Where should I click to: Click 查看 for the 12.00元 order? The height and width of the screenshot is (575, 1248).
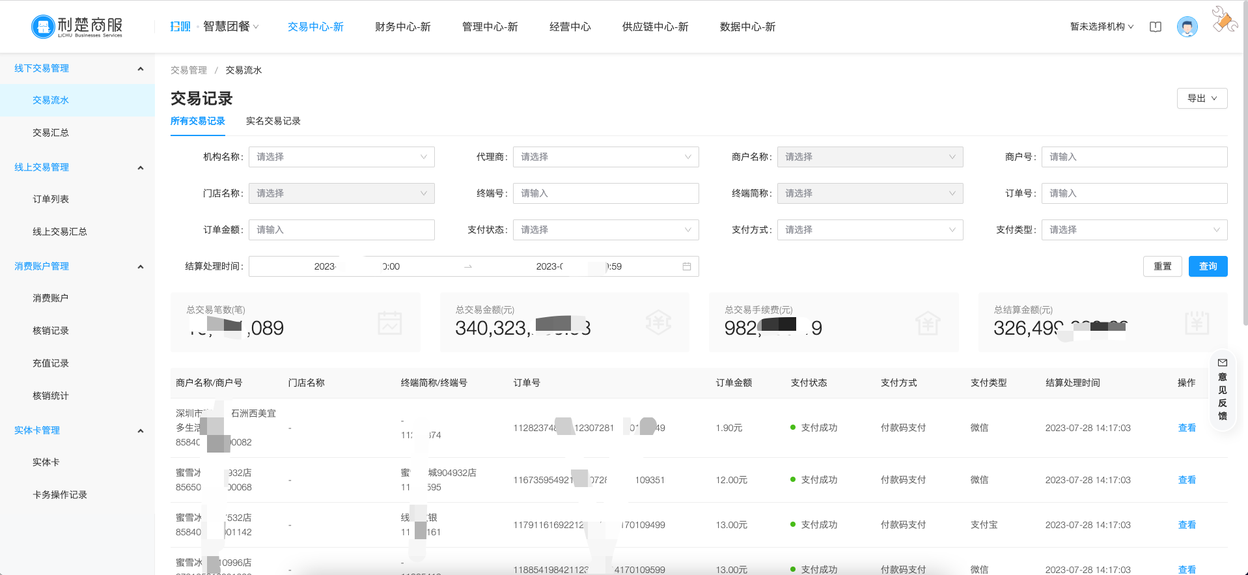coord(1187,480)
